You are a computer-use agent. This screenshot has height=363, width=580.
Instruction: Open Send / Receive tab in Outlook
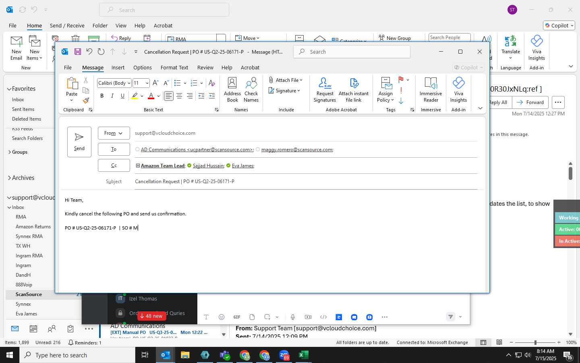click(x=67, y=25)
